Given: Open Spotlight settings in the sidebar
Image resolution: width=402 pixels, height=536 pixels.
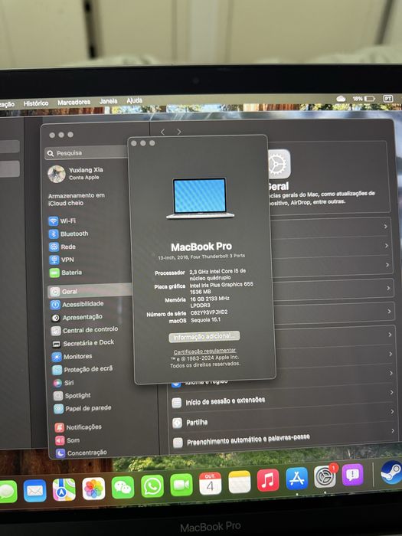Looking at the screenshot, I should (72, 396).
